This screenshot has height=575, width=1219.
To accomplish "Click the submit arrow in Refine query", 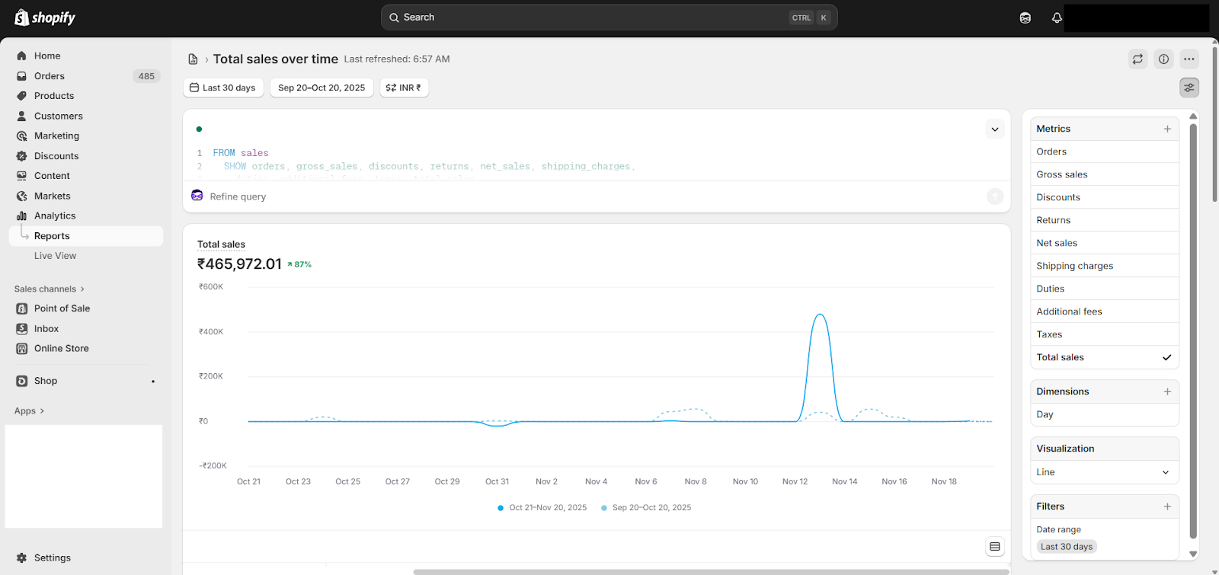I will (995, 196).
